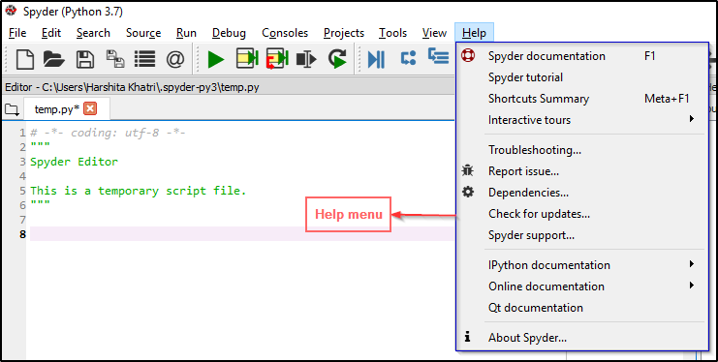
Task: Open the Search menu
Action: tap(93, 33)
